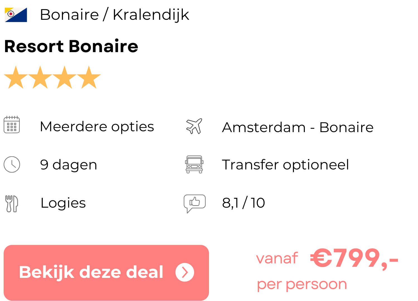
Task: Click the Transfer optioneel text
Action: 285,165
